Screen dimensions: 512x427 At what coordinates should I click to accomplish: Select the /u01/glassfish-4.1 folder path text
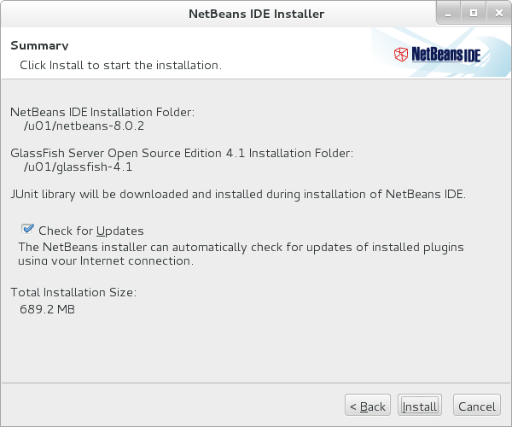78,167
